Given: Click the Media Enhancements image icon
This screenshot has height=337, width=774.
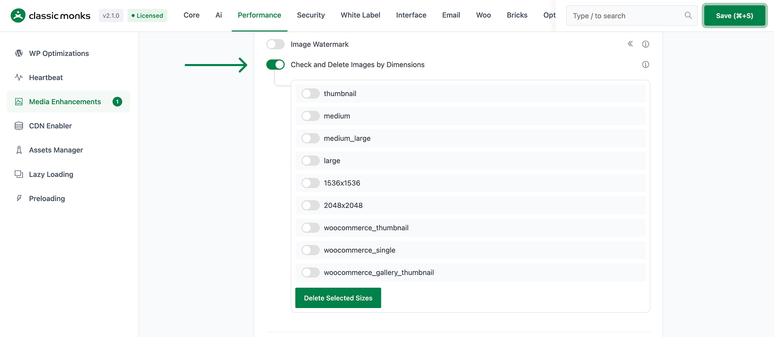Looking at the screenshot, I should pos(19,102).
